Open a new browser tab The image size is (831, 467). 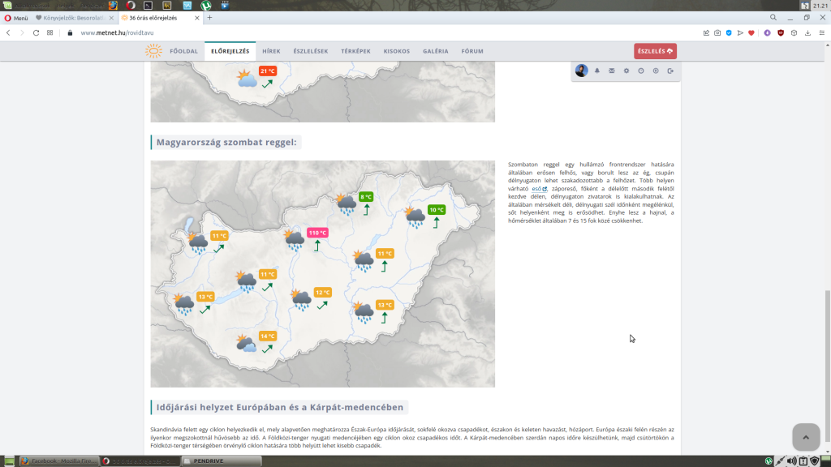click(x=209, y=18)
